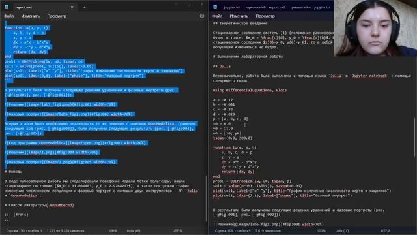Open Просмотр menu in left window
Screen dimensions: 417x235
point(57,16)
